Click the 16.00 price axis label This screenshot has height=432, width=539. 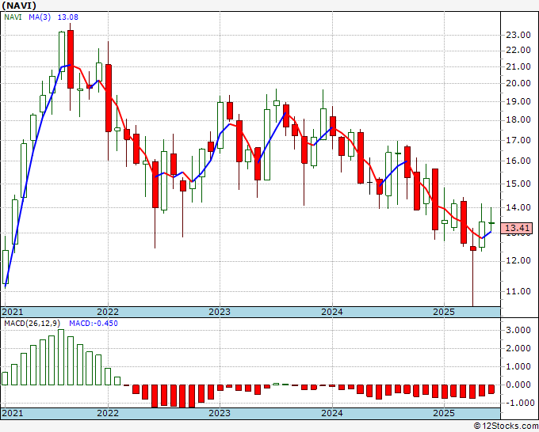[518, 161]
